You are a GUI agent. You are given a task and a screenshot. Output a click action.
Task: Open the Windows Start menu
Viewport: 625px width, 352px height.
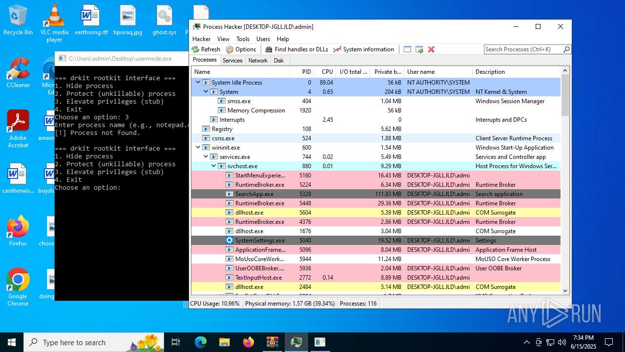coord(12,342)
